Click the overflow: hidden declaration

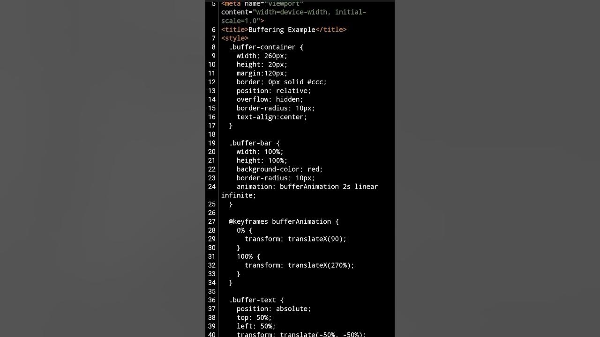pos(270,100)
